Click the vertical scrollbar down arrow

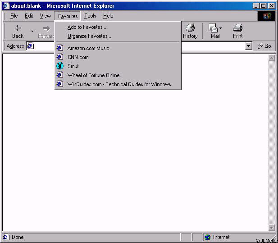coord(271,228)
